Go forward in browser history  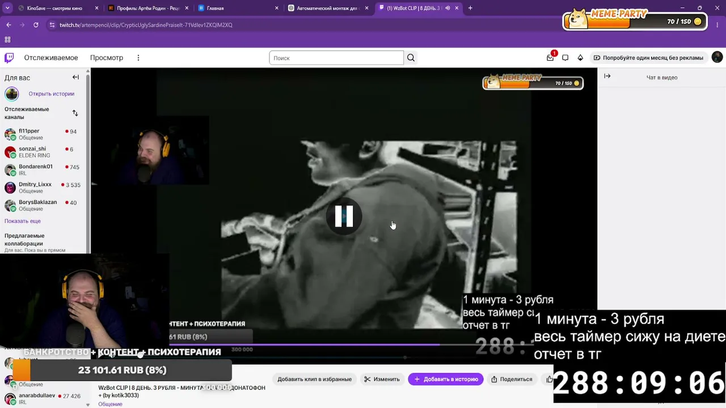click(22, 25)
